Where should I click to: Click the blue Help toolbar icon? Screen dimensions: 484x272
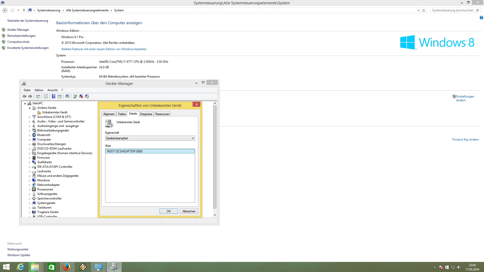tap(53, 96)
